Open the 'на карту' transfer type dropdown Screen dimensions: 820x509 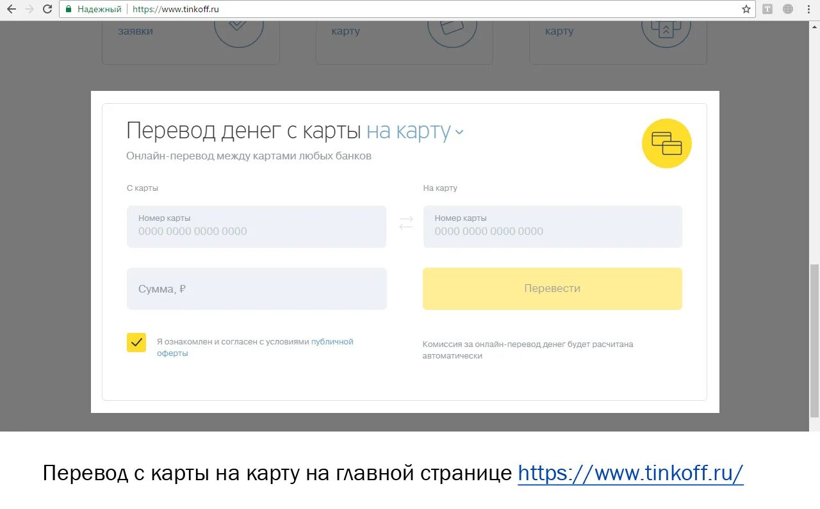(414, 131)
